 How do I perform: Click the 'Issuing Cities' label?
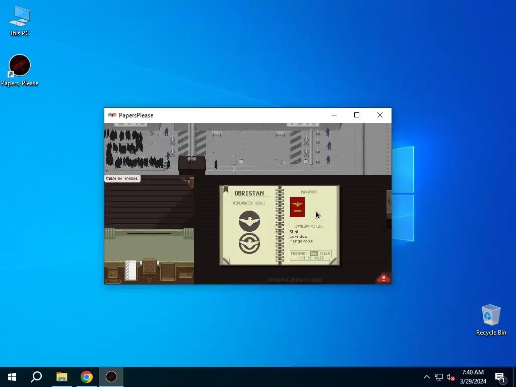[309, 226]
